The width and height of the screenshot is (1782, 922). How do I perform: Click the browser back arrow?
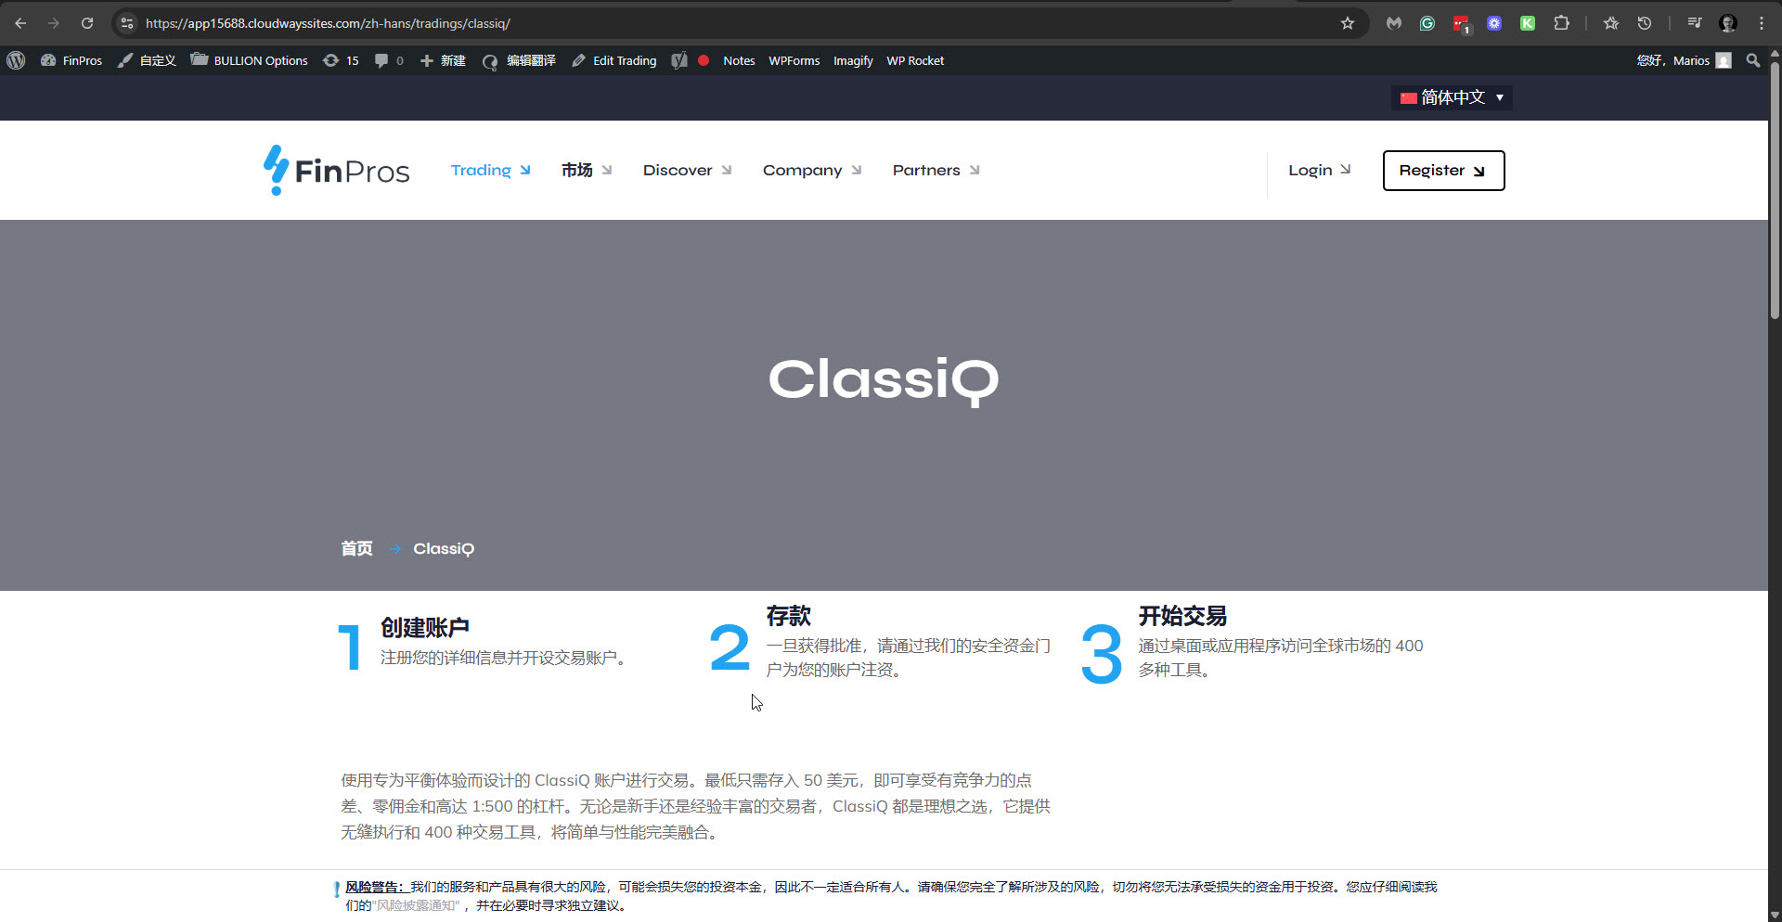pyautogui.click(x=20, y=23)
